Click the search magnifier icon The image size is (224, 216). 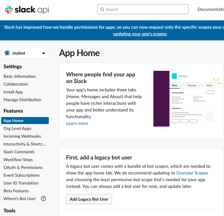pyautogui.click(x=103, y=9)
